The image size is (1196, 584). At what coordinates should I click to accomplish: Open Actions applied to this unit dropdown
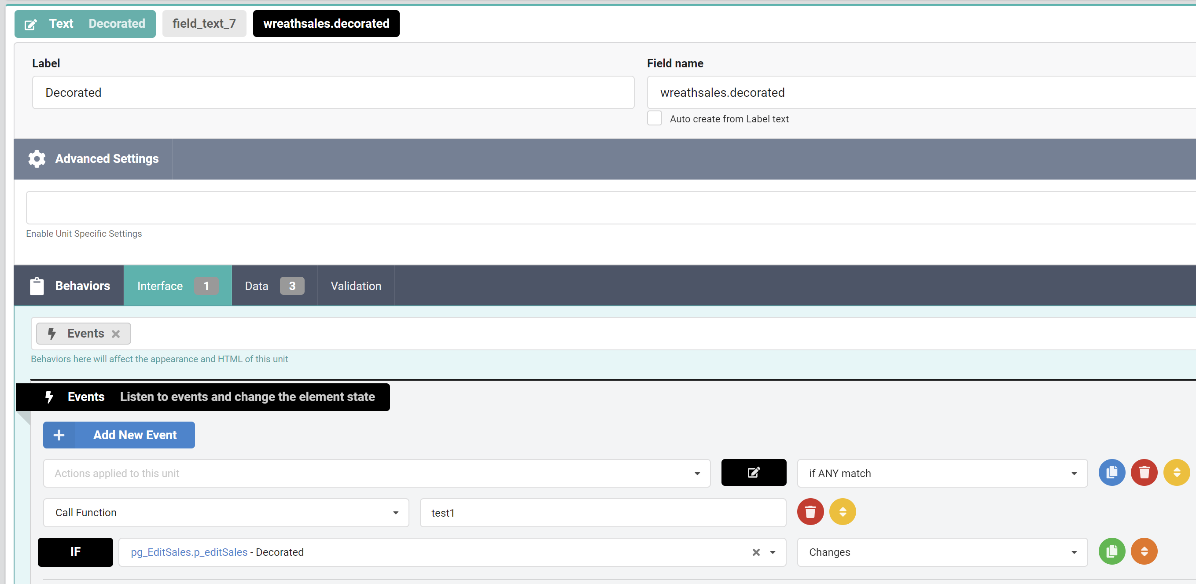[x=376, y=473]
